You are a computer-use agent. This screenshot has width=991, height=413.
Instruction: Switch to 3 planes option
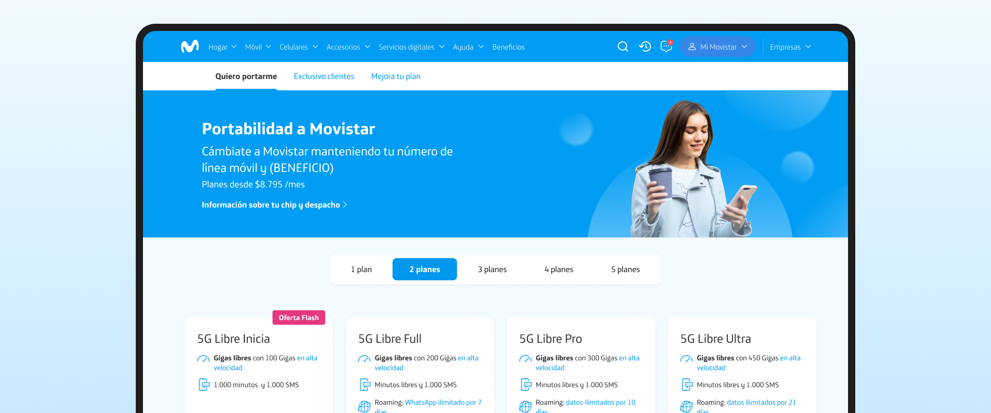click(492, 269)
